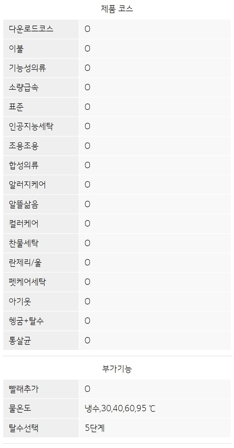
Task: Select the 소량급속 course label
Action: (24, 87)
